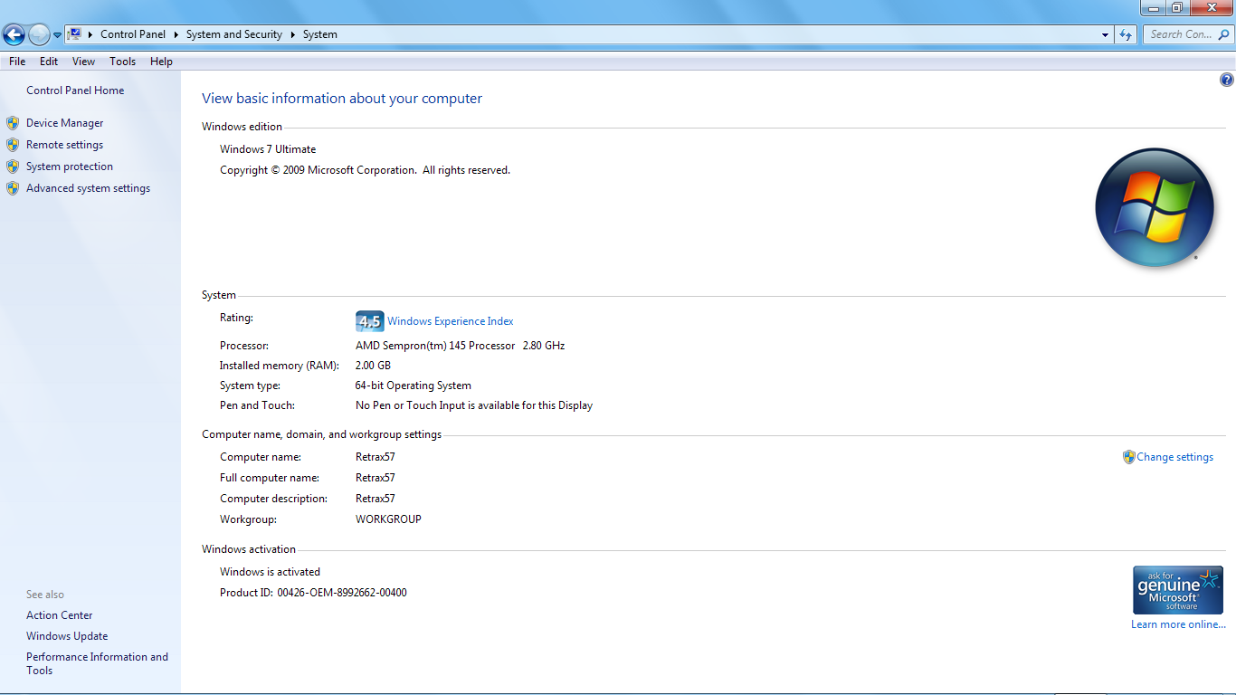Click the shield icon next to Change settings
This screenshot has height=695, width=1236.
tap(1128, 457)
